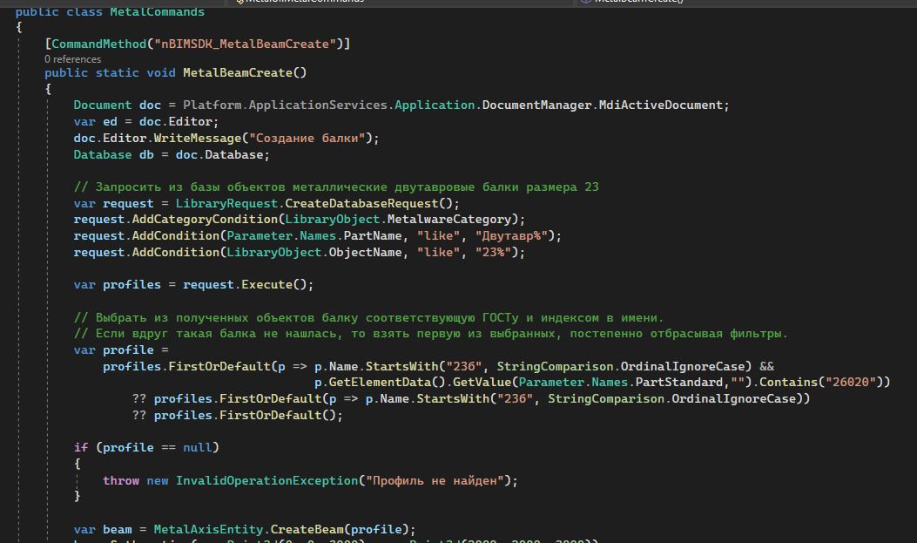Image resolution: width=917 pixels, height=543 pixels.
Task: Click the Platform identifier
Action: click(x=212, y=105)
